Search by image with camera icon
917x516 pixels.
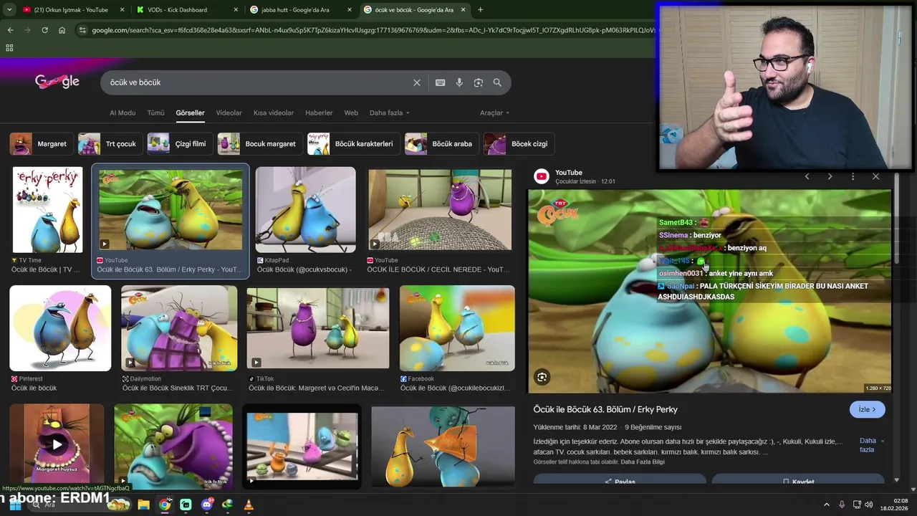pos(478,82)
